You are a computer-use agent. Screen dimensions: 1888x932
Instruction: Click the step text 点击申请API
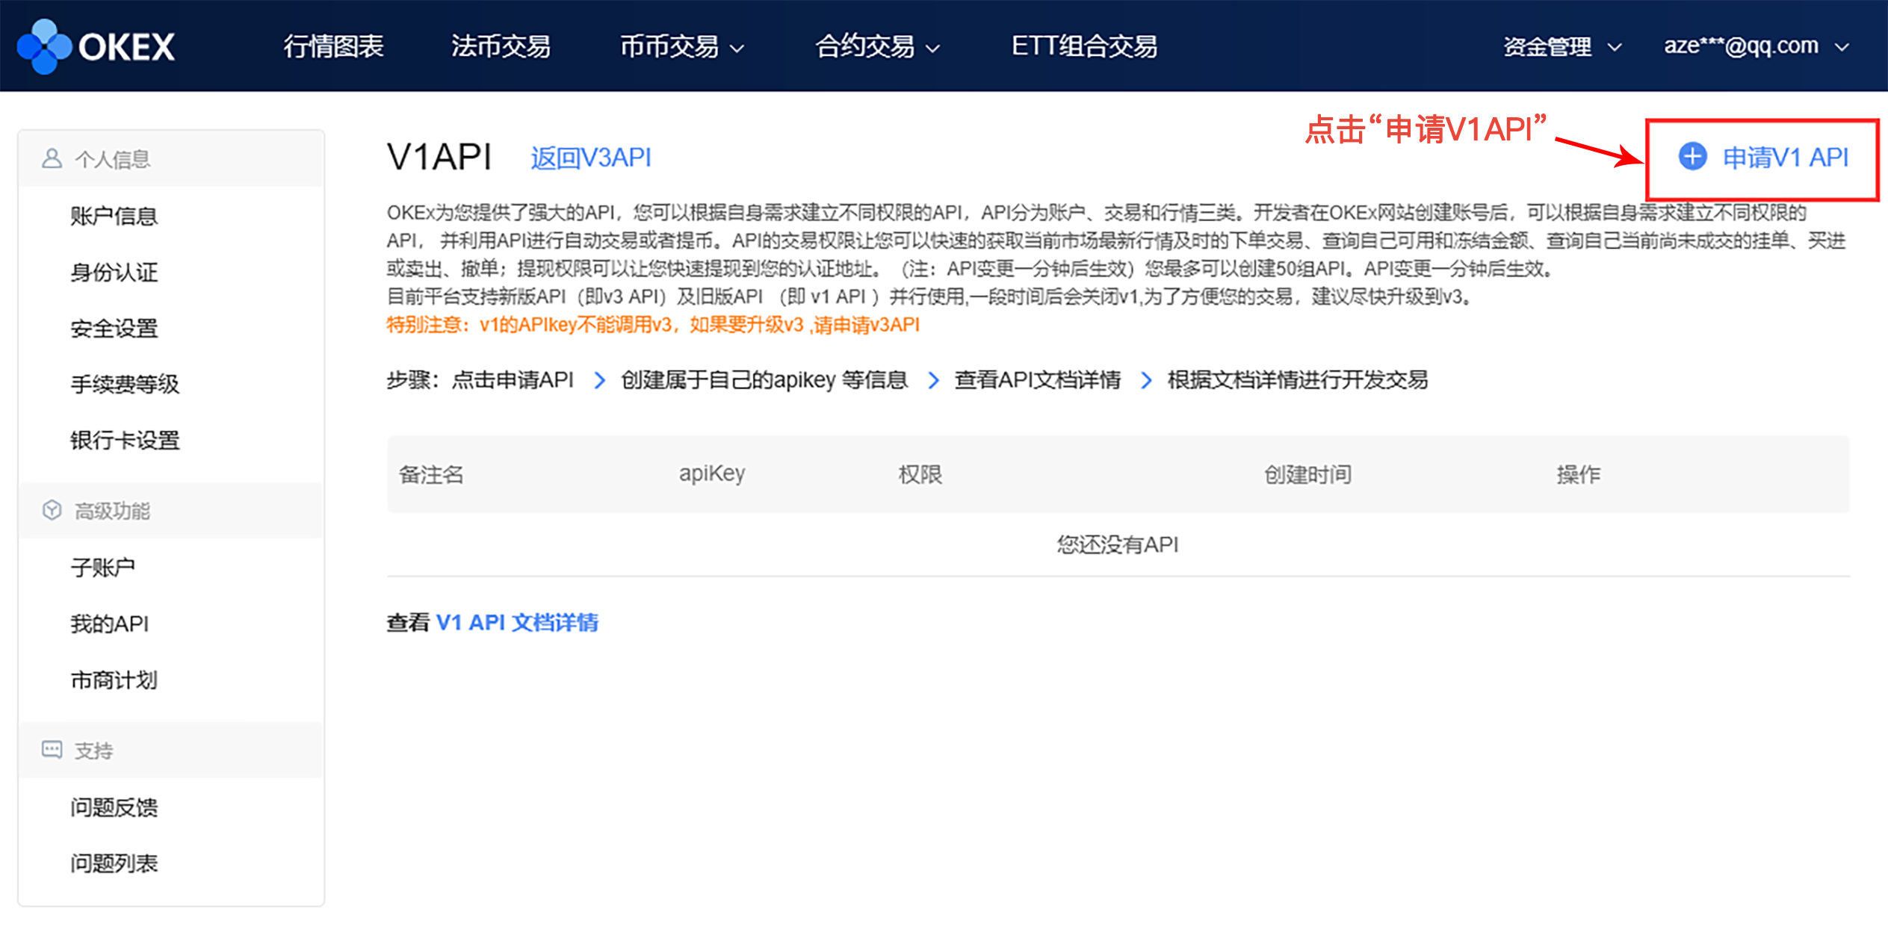tap(513, 380)
